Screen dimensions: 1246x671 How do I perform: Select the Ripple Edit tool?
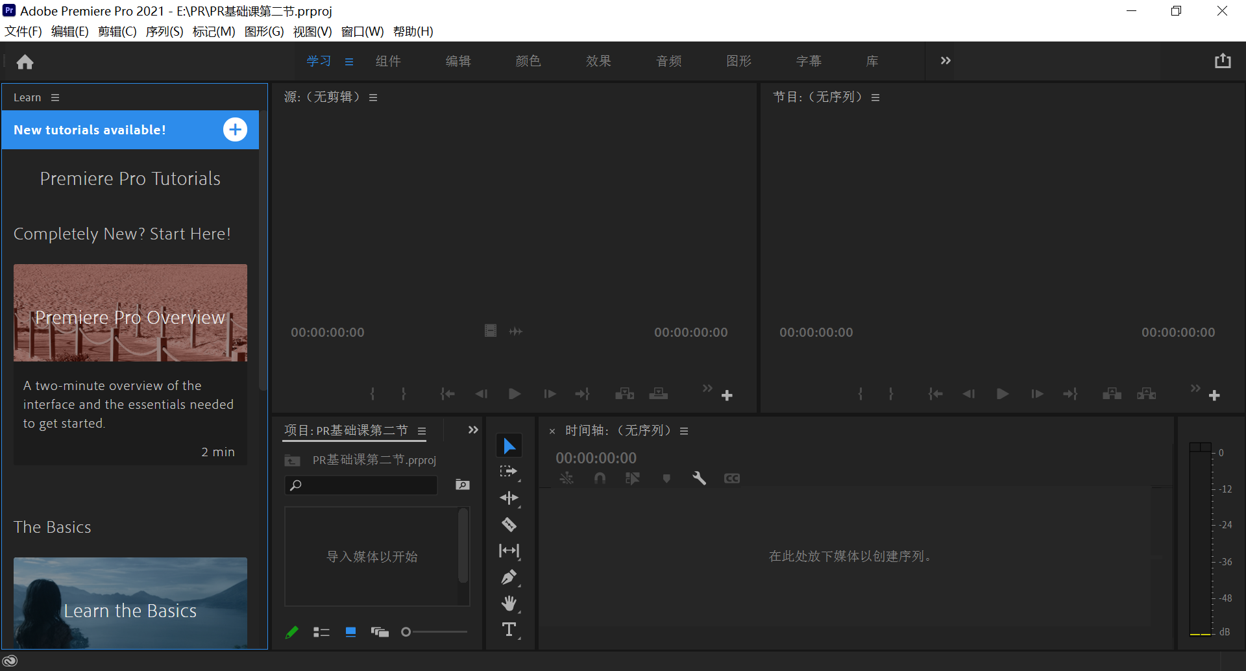pos(509,498)
